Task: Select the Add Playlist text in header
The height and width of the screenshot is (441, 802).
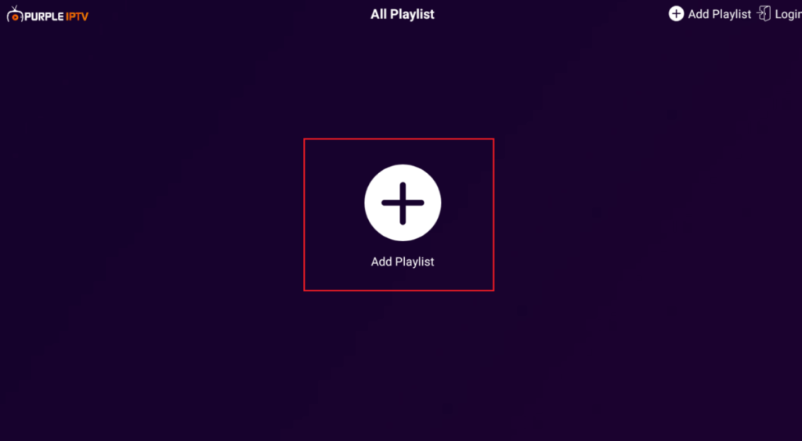Action: (x=719, y=14)
